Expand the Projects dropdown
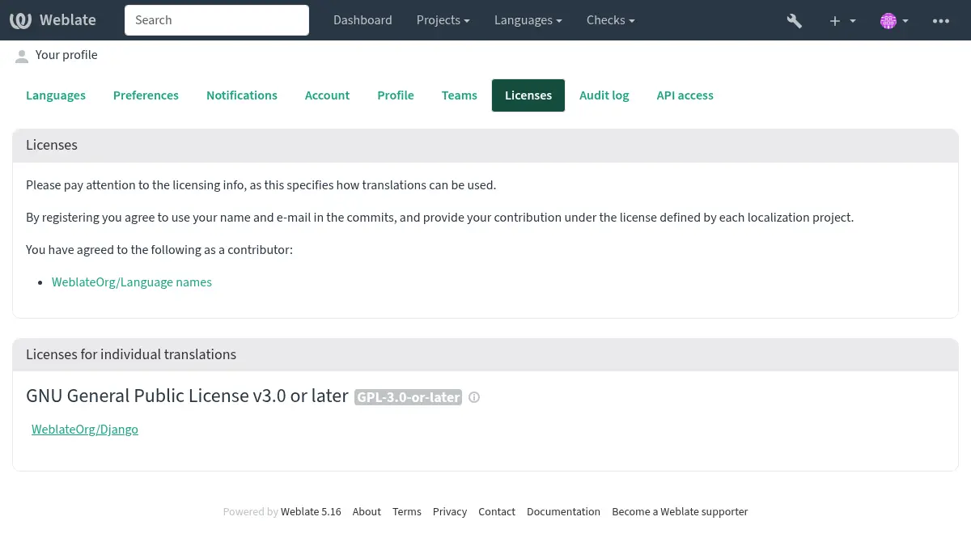Image resolution: width=971 pixels, height=559 pixels. point(443,20)
